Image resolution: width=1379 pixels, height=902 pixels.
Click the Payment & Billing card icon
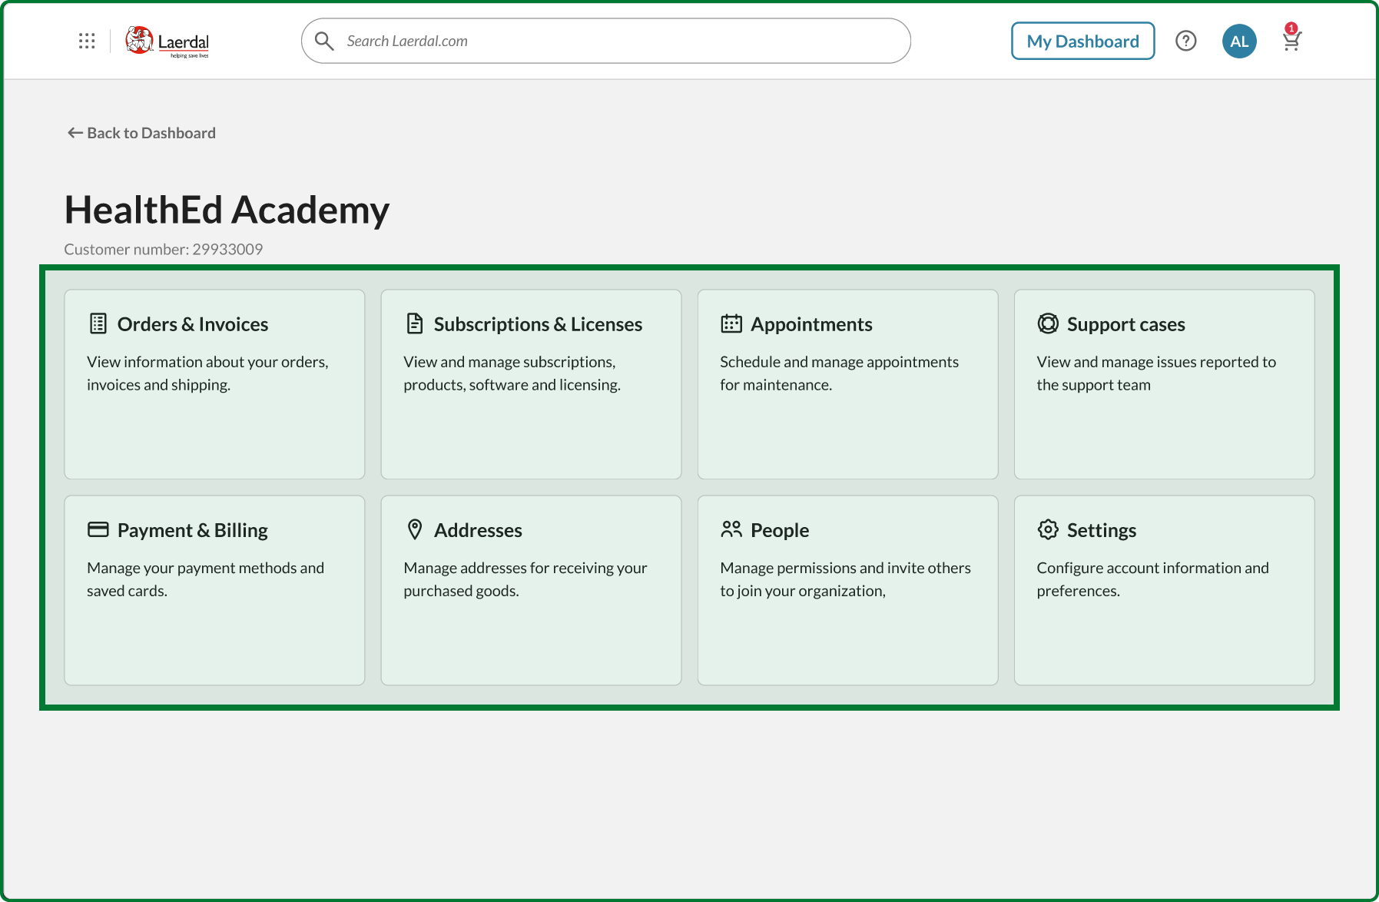[x=98, y=530]
